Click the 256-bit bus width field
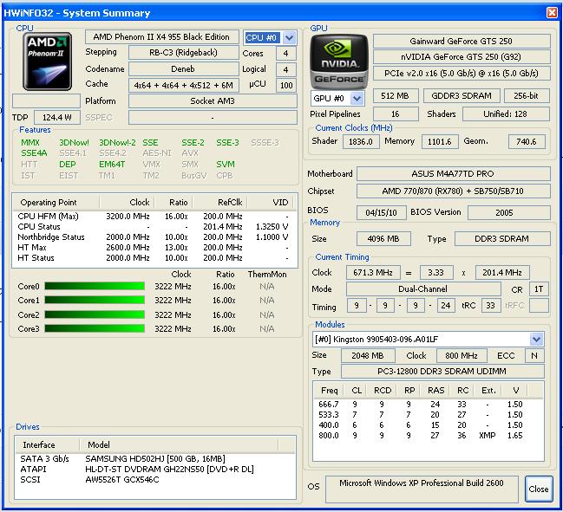Image resolution: width=563 pixels, height=512 pixels. tap(527, 96)
